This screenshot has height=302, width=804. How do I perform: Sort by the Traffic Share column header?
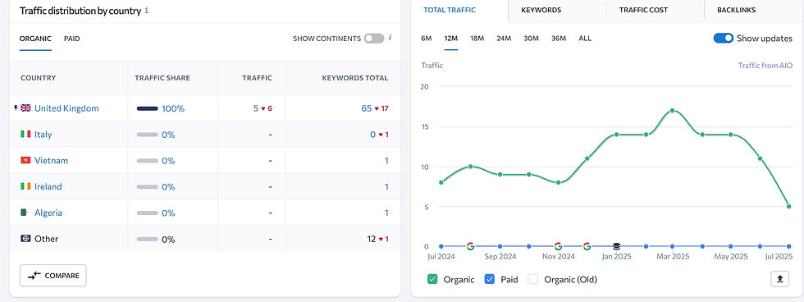click(x=162, y=78)
